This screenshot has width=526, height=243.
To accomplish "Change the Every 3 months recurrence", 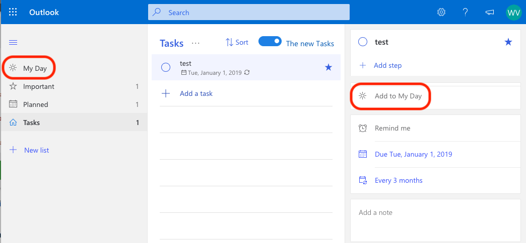I will click(399, 180).
